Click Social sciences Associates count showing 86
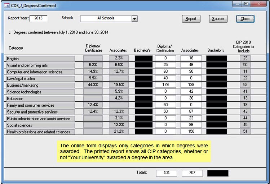Image resolution: width=270 pixels, height=184 pixels. [191, 125]
